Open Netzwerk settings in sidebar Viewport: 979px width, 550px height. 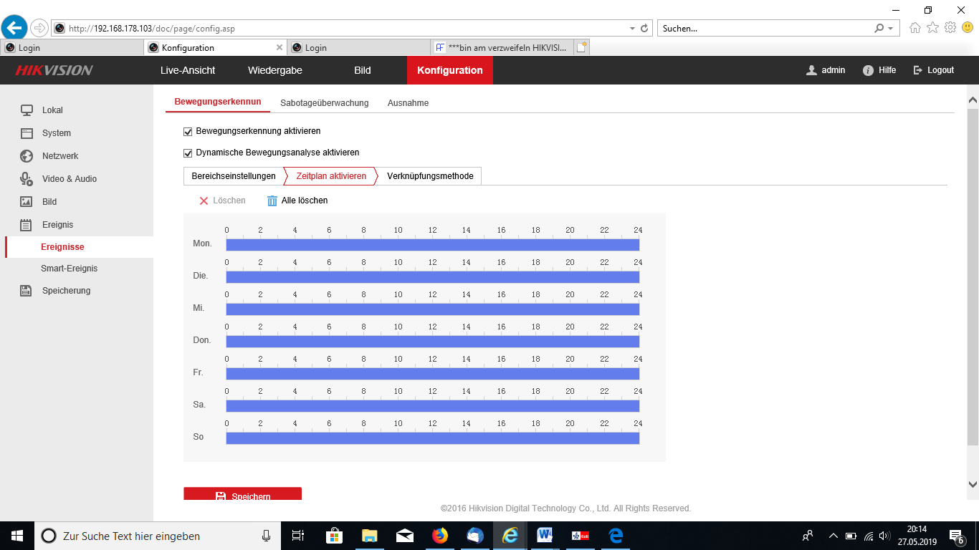tap(60, 156)
